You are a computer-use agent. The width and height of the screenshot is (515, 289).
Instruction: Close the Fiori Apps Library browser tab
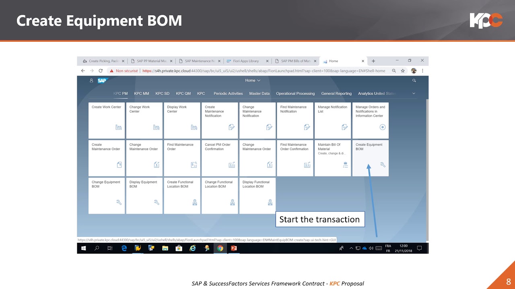click(267, 61)
